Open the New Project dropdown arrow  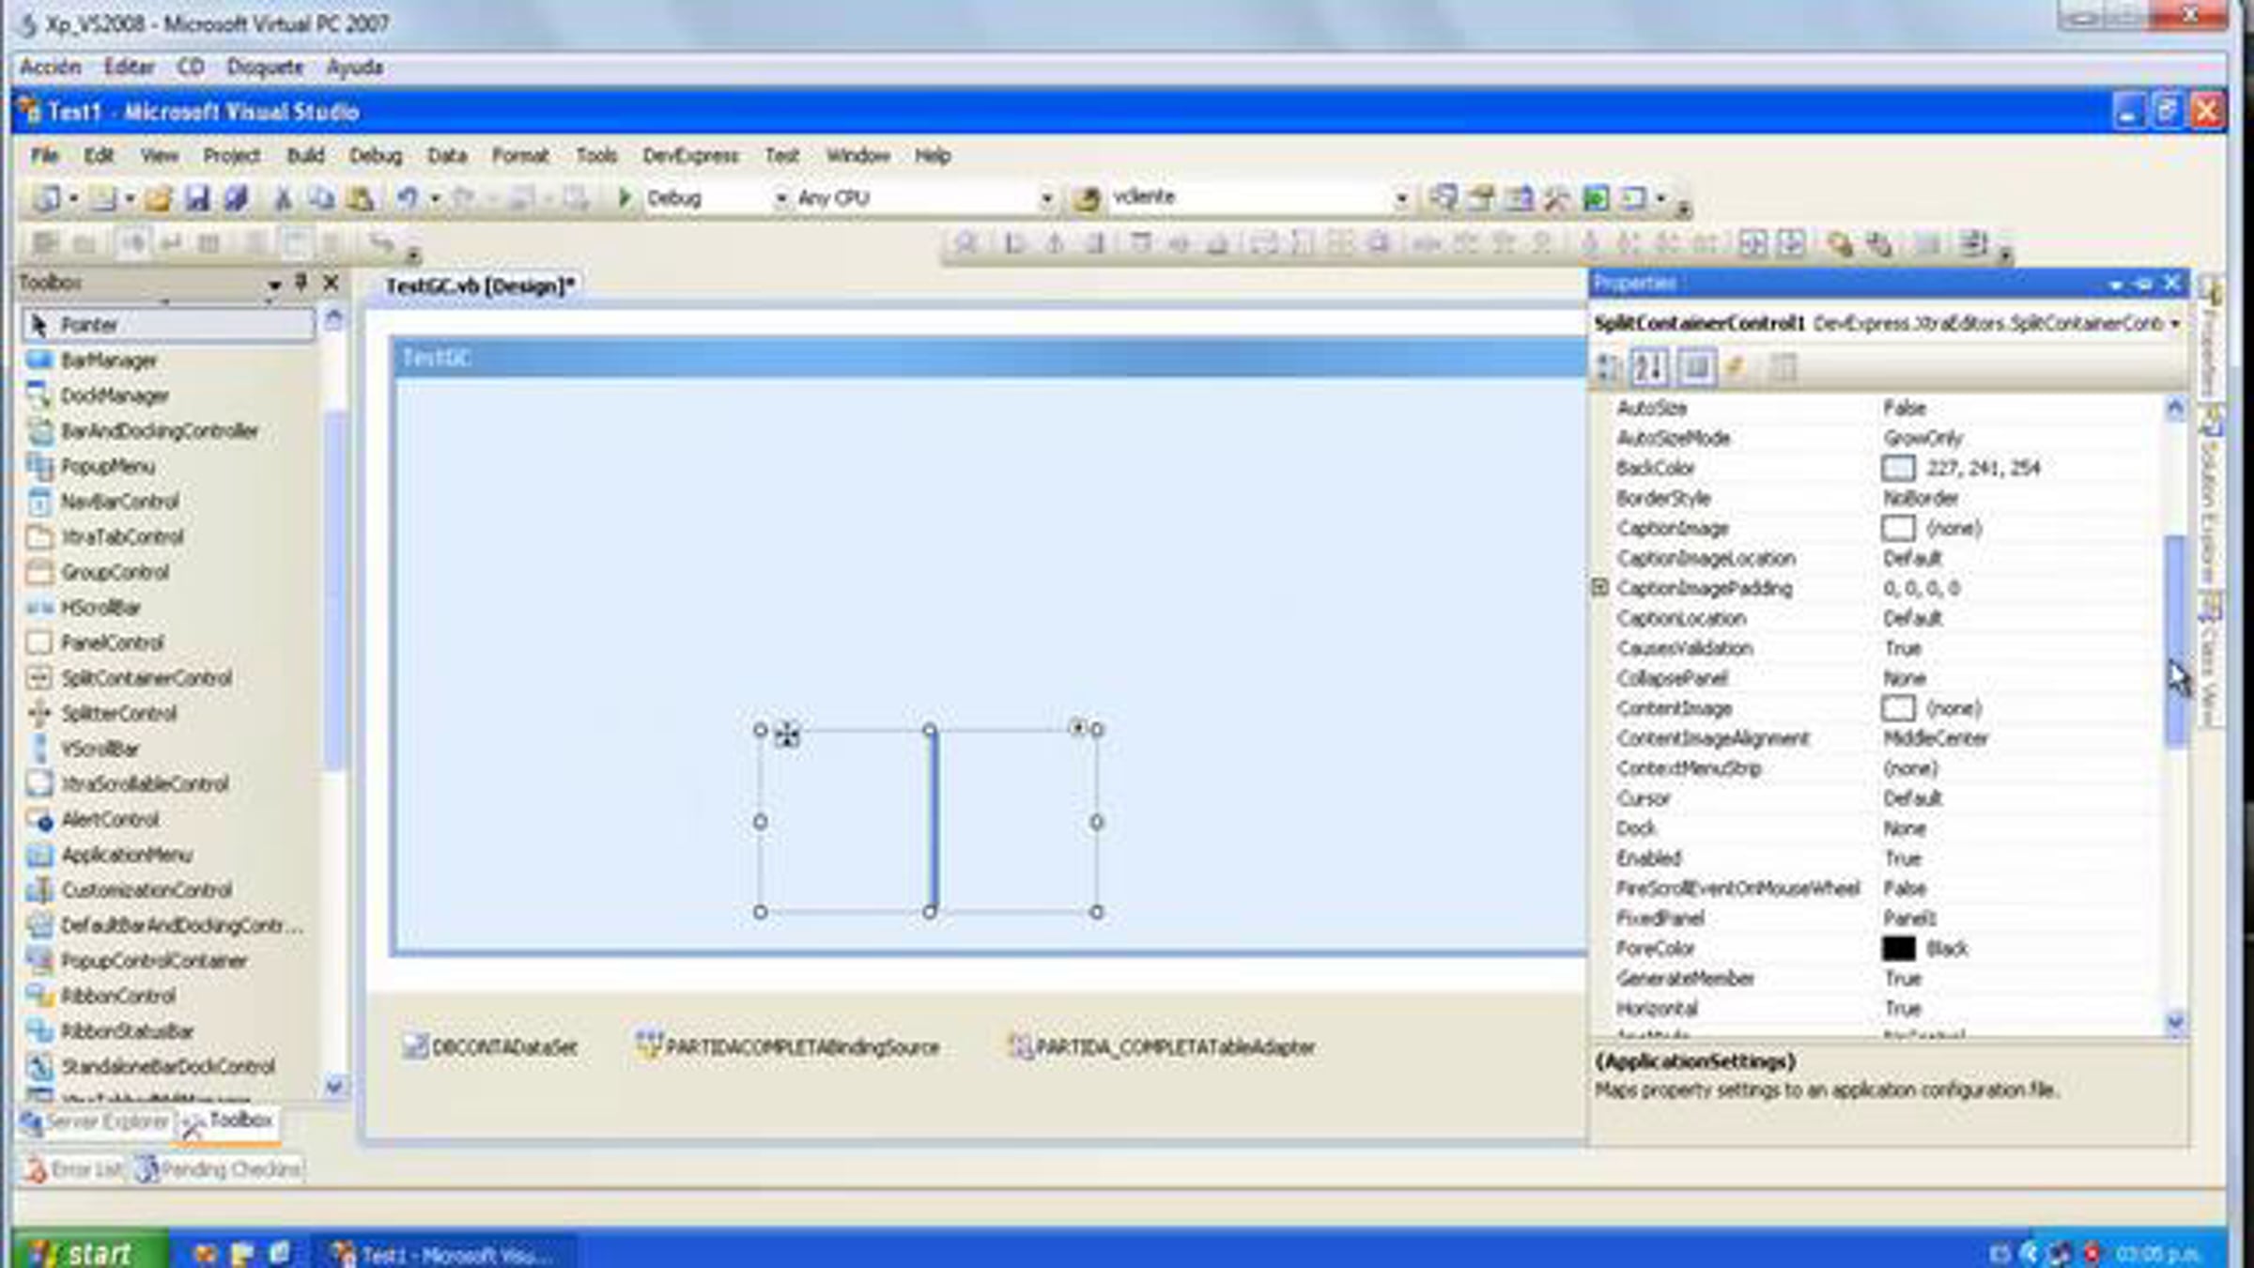click(x=73, y=199)
